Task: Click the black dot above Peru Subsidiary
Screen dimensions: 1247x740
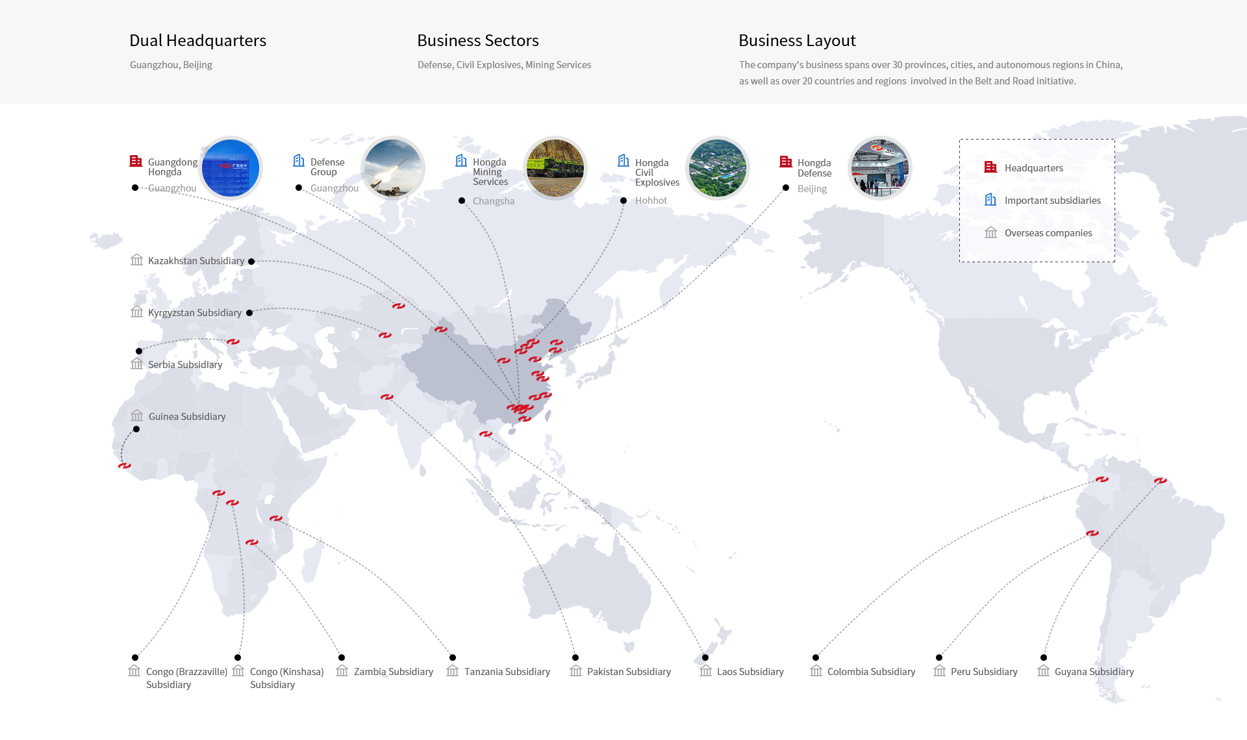Action: [x=939, y=658]
